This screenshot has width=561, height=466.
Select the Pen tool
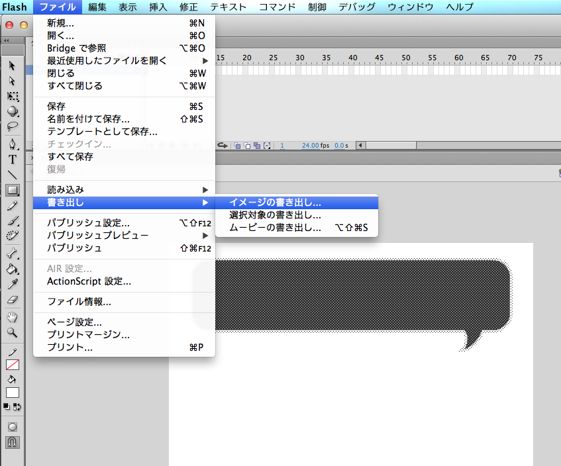(13, 144)
